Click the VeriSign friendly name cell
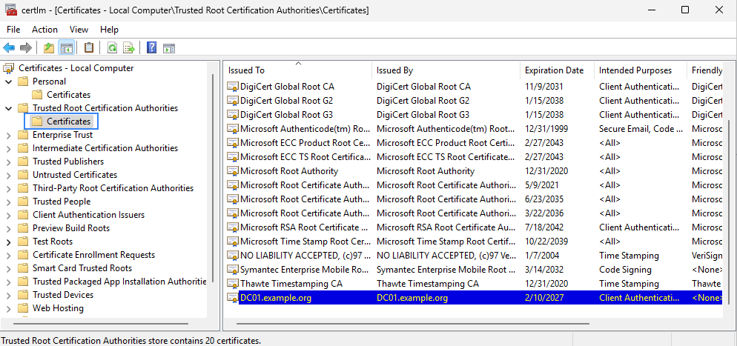 pos(707,256)
